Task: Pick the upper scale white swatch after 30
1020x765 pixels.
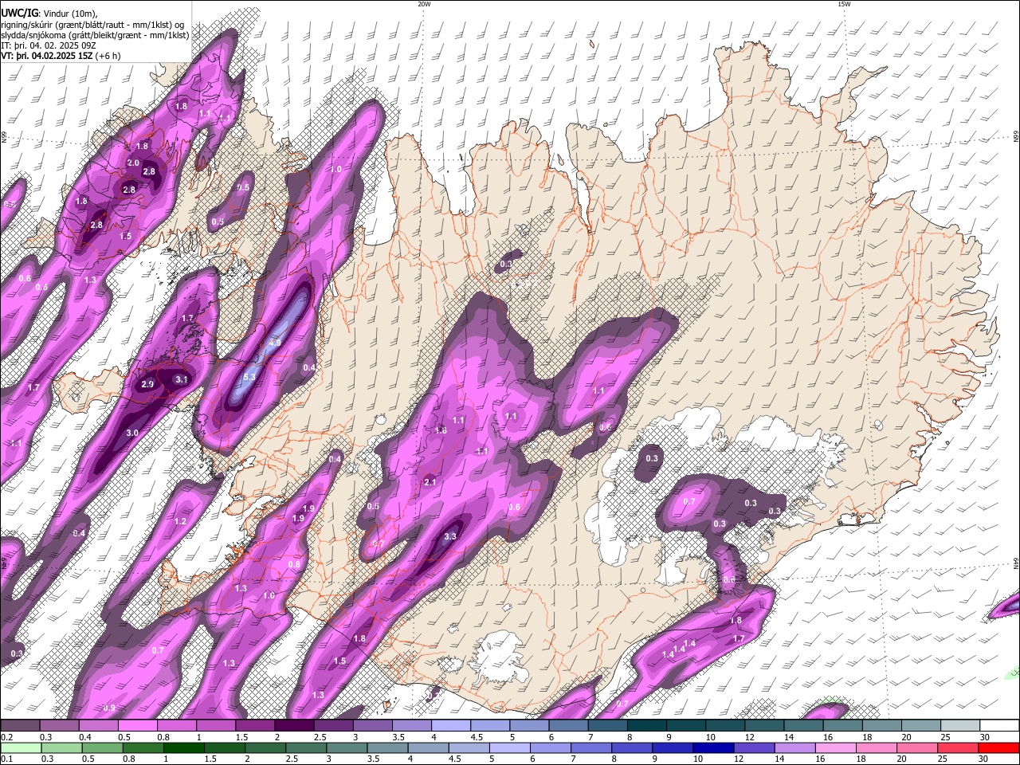Action: 999,726
